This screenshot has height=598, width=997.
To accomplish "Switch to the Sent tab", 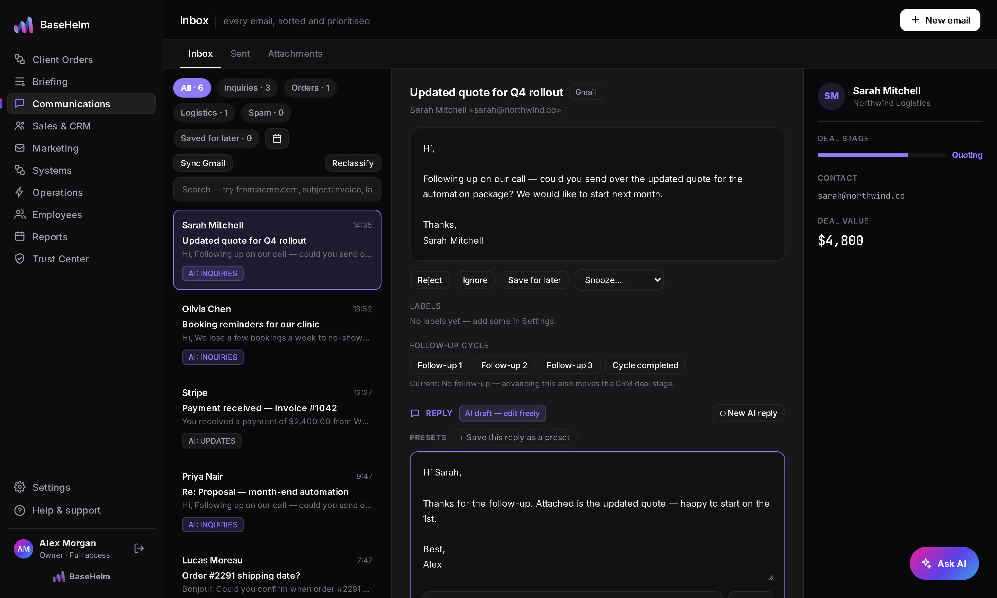I will pos(240,54).
